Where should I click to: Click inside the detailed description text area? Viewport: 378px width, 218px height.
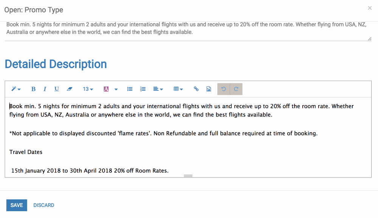[188, 137]
